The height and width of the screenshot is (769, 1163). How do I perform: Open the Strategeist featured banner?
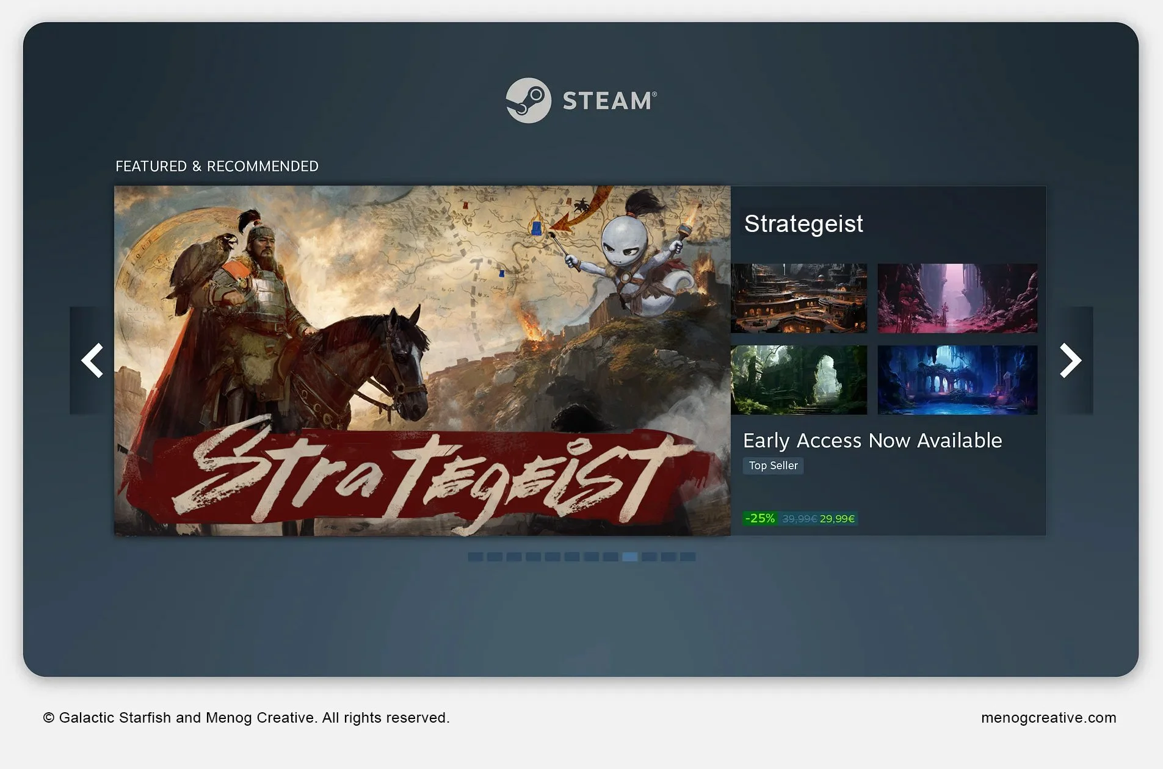pyautogui.click(x=421, y=360)
